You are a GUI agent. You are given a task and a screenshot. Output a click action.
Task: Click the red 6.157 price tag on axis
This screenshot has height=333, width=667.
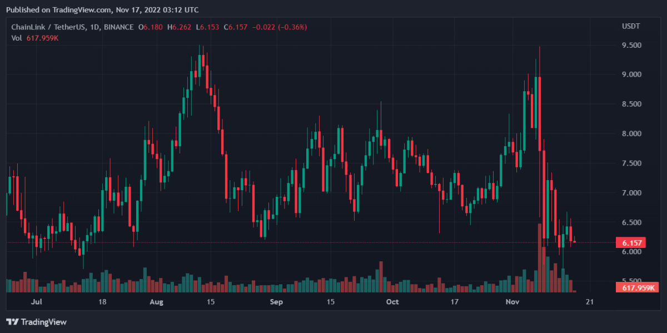(632, 242)
